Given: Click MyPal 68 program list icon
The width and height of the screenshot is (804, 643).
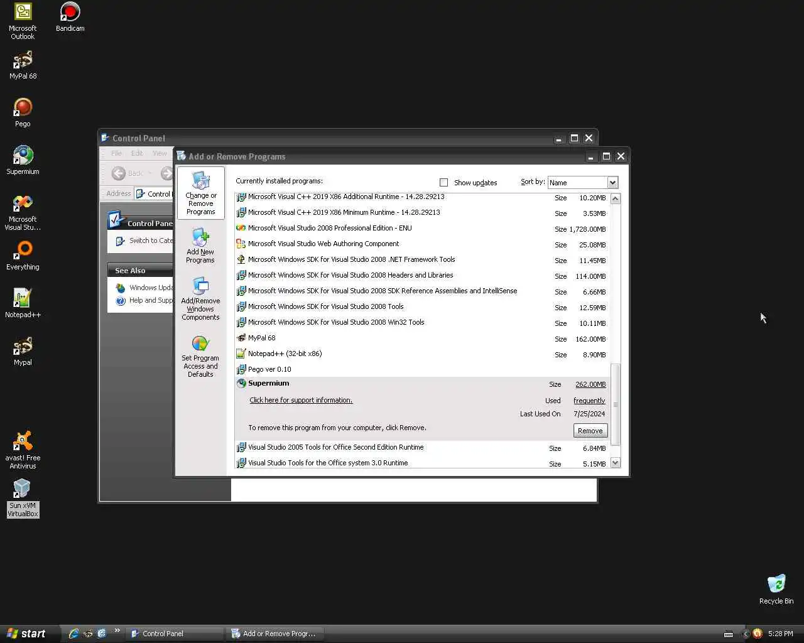Looking at the screenshot, I should (x=241, y=338).
